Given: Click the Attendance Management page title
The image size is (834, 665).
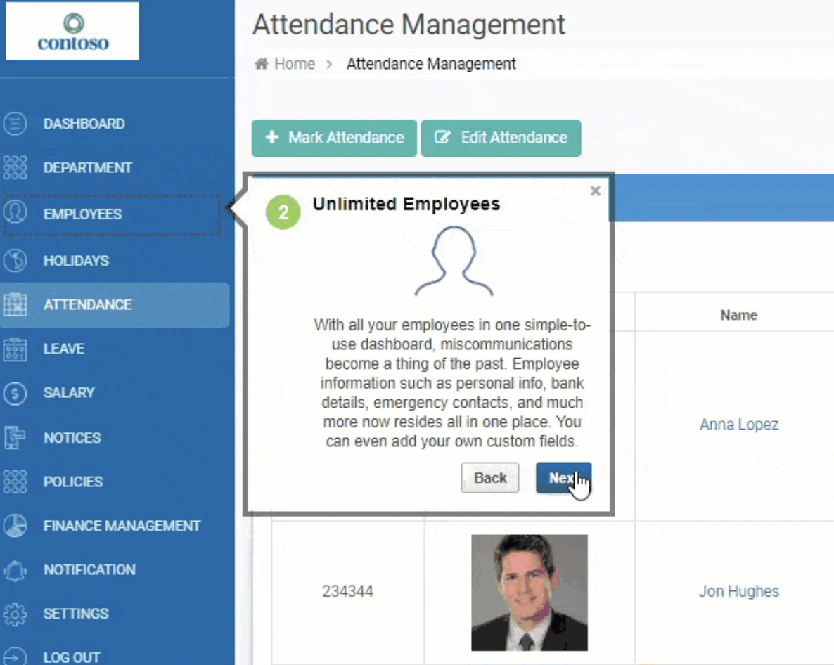Looking at the screenshot, I should coord(409,25).
